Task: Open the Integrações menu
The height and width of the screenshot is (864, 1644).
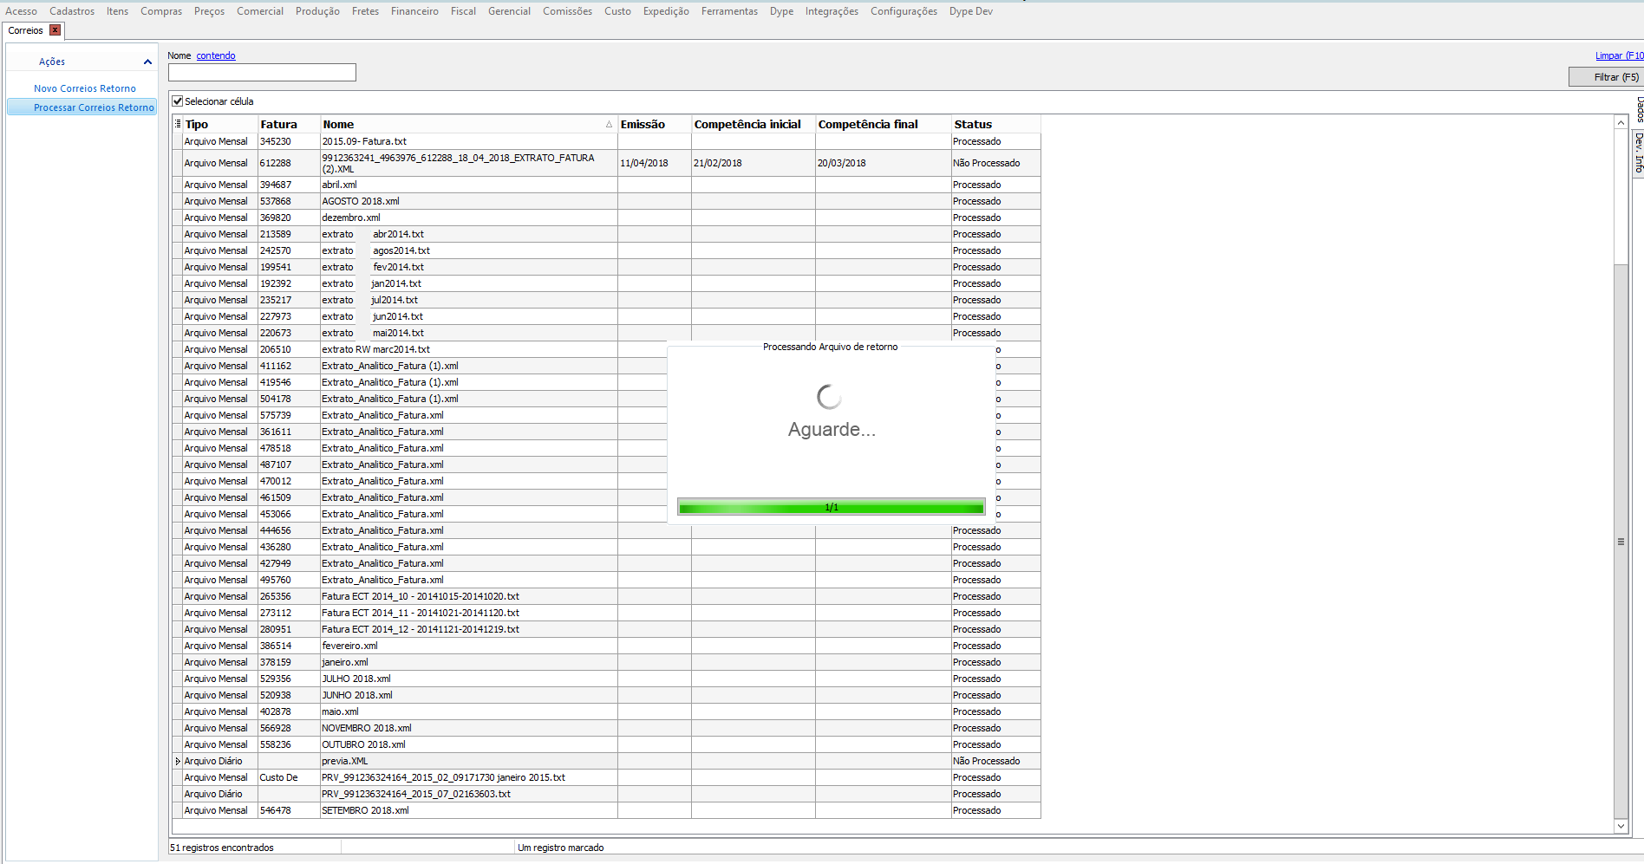Action: point(832,11)
